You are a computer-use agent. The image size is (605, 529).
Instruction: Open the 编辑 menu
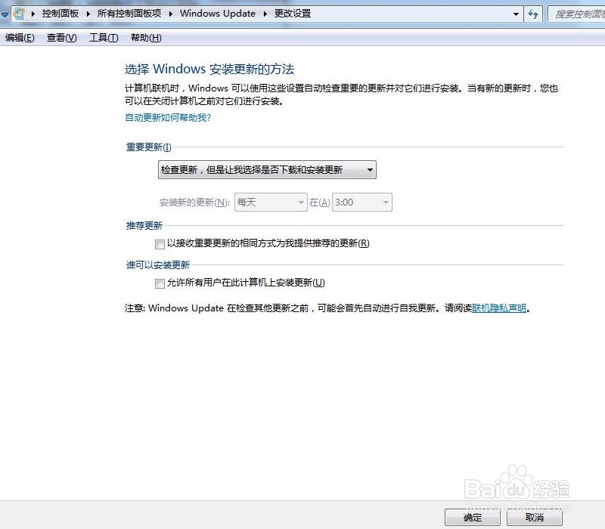(x=18, y=37)
